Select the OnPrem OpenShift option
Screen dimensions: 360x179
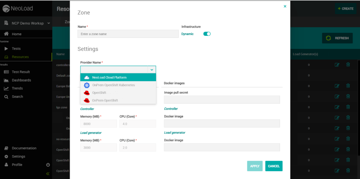pos(118,101)
